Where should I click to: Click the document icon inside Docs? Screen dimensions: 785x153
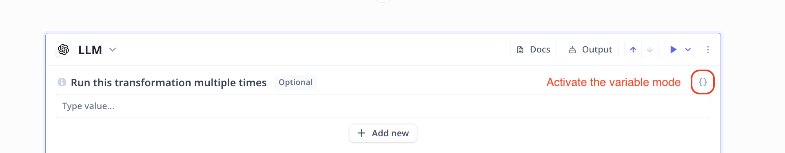click(520, 50)
